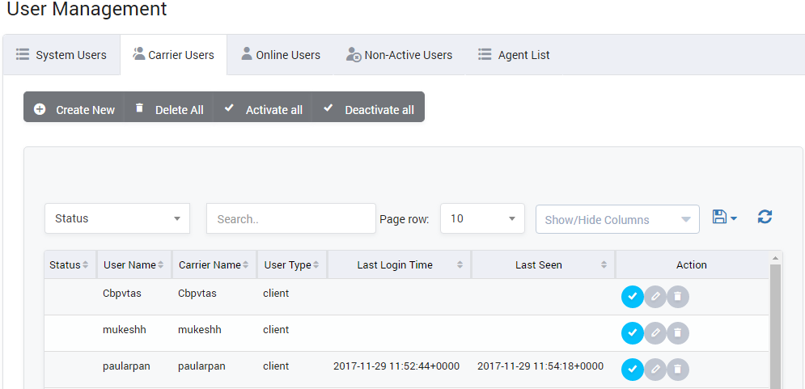The height and width of the screenshot is (389, 805).
Task: Click the delete trash icon for paularpan
Action: tap(678, 370)
